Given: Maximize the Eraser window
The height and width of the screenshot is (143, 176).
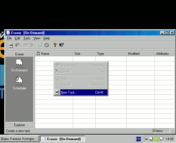Looking at the screenshot, I should click(167, 33).
